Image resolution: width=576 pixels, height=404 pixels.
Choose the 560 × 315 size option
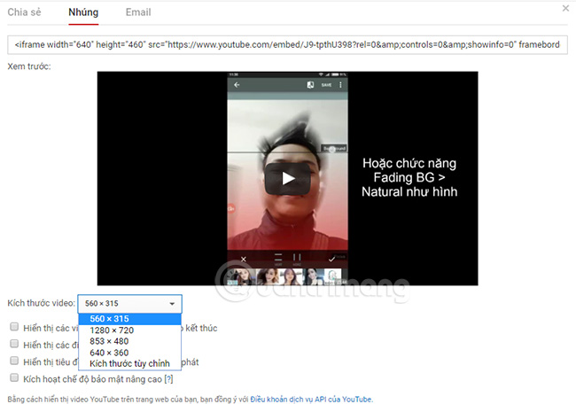click(129, 319)
